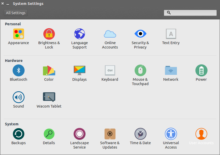Open Online Accounts cloud icon

click(110, 34)
